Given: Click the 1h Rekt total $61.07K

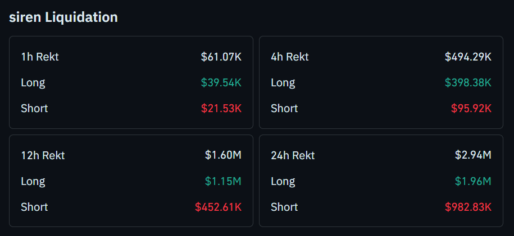Looking at the screenshot, I should point(221,57).
